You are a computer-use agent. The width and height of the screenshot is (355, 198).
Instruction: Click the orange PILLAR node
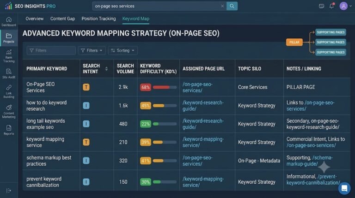(294, 42)
